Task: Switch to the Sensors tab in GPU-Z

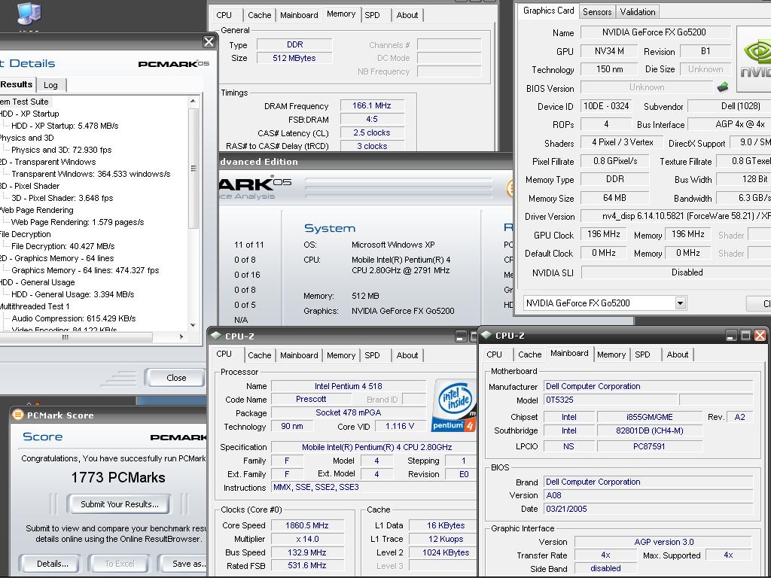Action: pyautogui.click(x=597, y=12)
